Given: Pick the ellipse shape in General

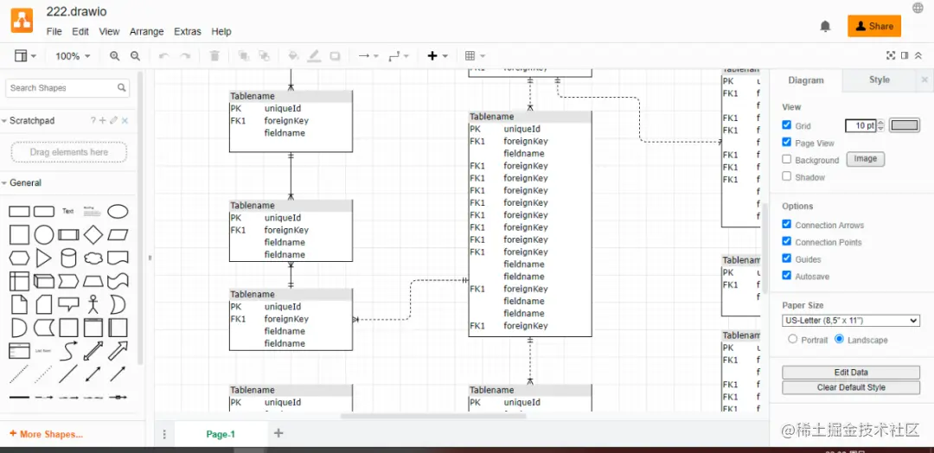Looking at the screenshot, I should click(x=118, y=211).
